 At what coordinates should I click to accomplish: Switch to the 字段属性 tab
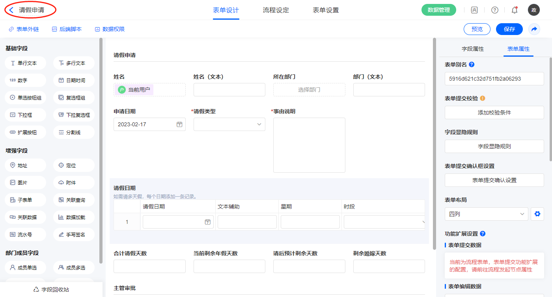472,49
